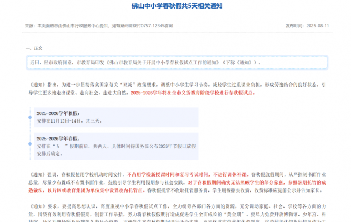
Task: Click the paragraph mentioning “双减”政策要求
Action: pyautogui.click(x=177, y=89)
